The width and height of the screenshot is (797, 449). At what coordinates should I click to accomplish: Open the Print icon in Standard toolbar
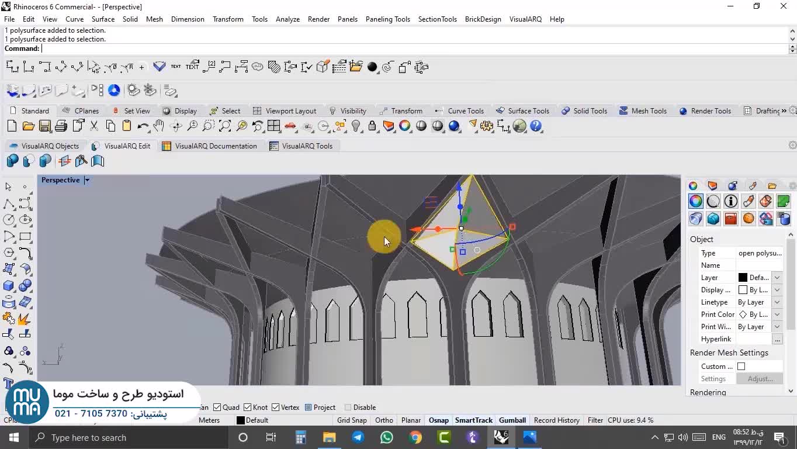(x=61, y=126)
